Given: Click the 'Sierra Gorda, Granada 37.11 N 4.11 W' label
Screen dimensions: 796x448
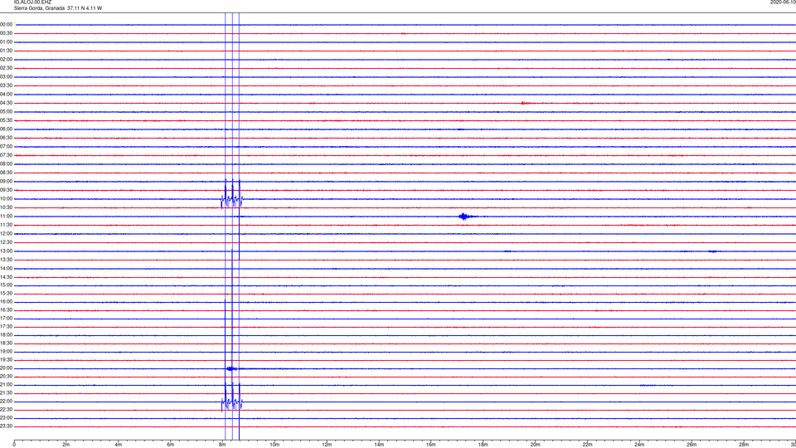Looking at the screenshot, I should coord(58,8).
